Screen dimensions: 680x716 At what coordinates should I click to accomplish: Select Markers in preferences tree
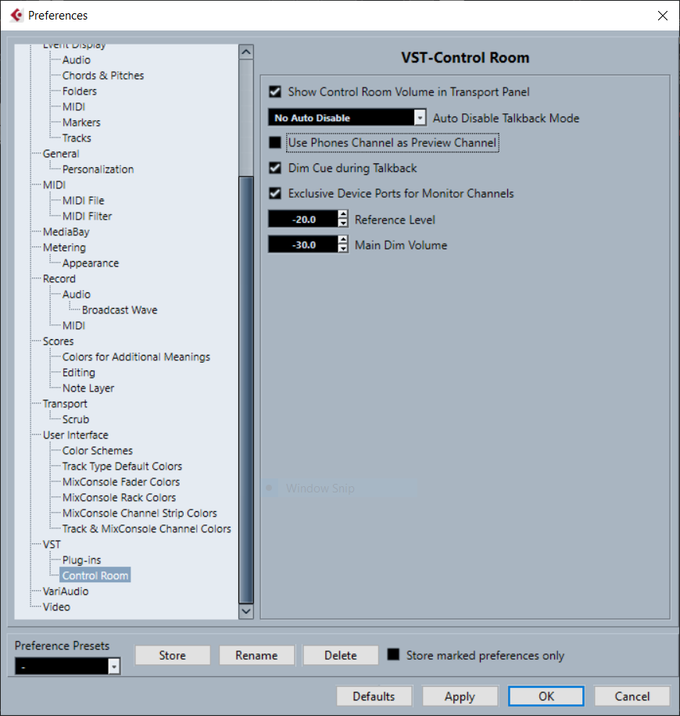(81, 123)
